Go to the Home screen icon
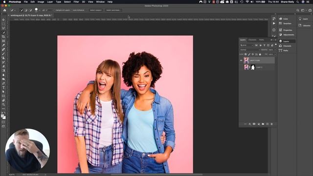Viewport: 313px width, 176px height. click(4, 10)
